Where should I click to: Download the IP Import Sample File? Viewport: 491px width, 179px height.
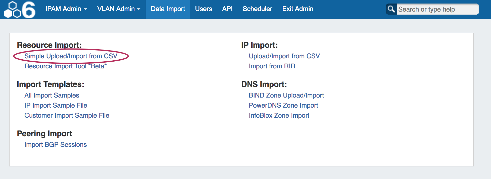(56, 105)
